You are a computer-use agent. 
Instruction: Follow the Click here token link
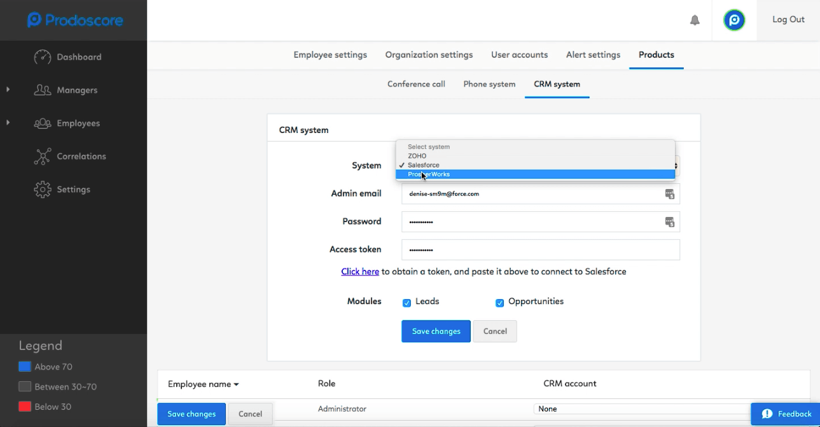pos(360,272)
